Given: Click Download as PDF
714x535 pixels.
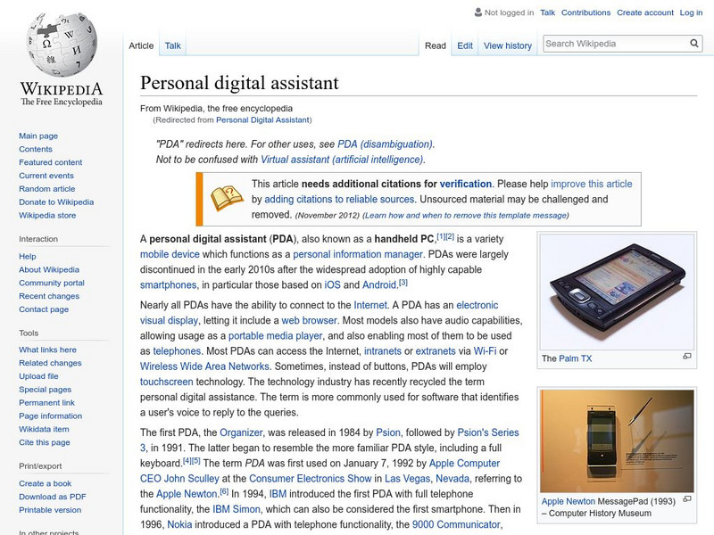Looking at the screenshot, I should [53, 497].
